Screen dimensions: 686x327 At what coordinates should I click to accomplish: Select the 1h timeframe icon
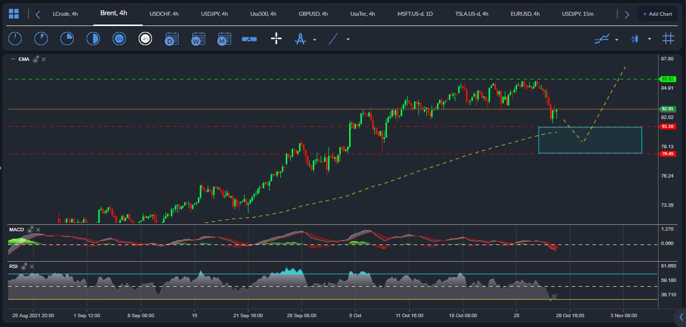pyautogui.click(x=119, y=39)
